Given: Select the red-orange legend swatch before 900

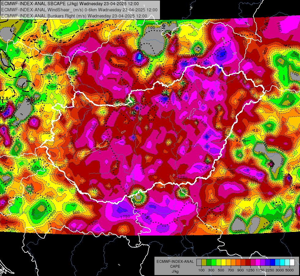Looking at the screenshot, I should (238, 262).
